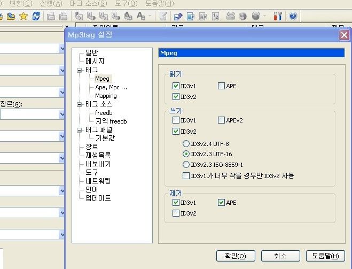Select Mapping in settings tree
The image size is (352, 269).
(x=106, y=96)
